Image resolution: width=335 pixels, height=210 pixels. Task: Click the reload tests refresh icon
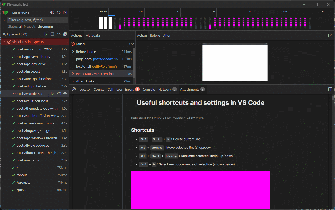pos(58,12)
